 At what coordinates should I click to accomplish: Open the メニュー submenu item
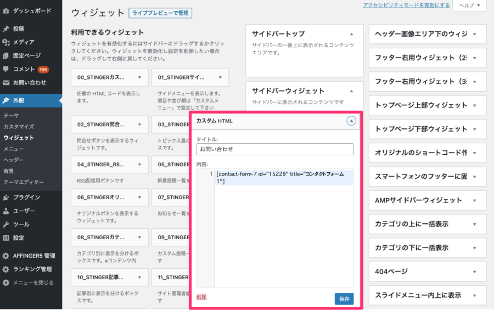pyautogui.click(x=14, y=149)
